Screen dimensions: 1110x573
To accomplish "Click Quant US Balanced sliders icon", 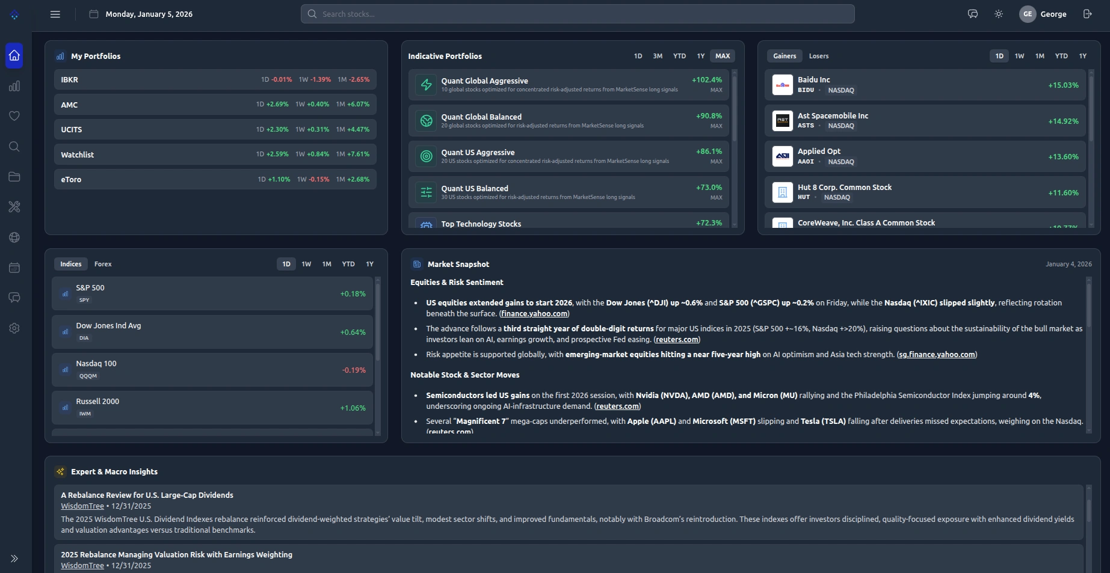I will pyautogui.click(x=427, y=192).
